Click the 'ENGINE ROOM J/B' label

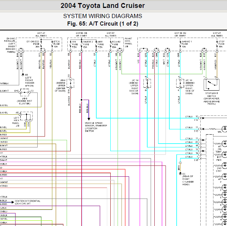click(9, 40)
